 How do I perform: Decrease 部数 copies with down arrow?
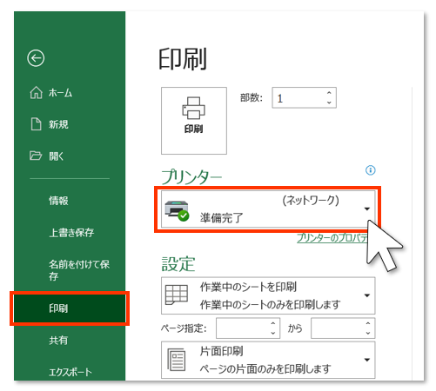click(x=329, y=103)
